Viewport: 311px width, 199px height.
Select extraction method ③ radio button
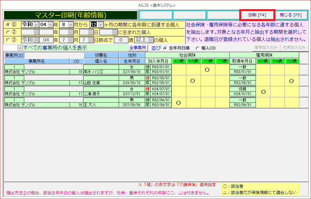[x=8, y=40]
